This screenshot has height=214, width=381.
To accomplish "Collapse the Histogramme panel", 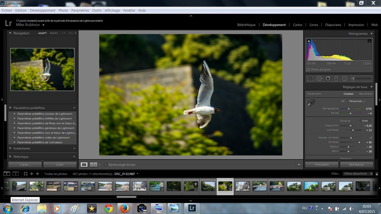I will click(x=371, y=34).
